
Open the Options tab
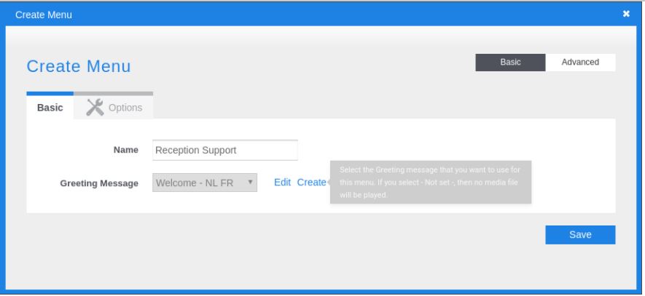114,108
